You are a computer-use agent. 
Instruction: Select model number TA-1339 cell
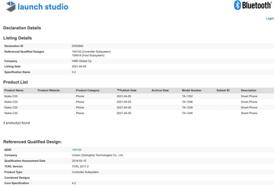tap(187, 108)
